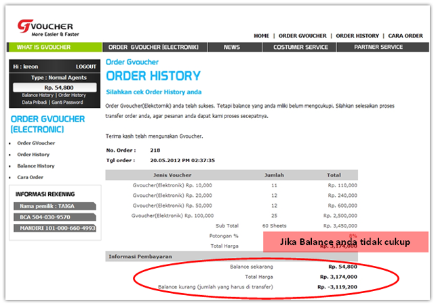The width and height of the screenshot is (434, 306).
Task: Click the Rp. 54,800 balance field
Action: coord(55,88)
